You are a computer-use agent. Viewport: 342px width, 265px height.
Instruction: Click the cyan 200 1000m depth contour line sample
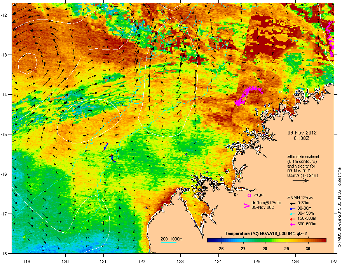(169, 242)
